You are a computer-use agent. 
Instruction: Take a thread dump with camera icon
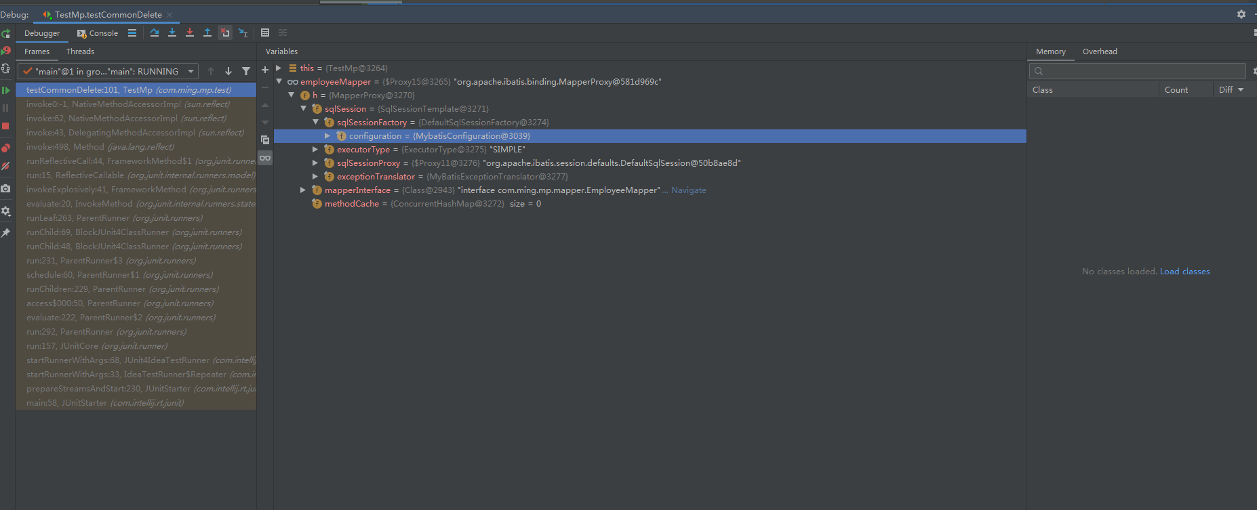click(5, 188)
